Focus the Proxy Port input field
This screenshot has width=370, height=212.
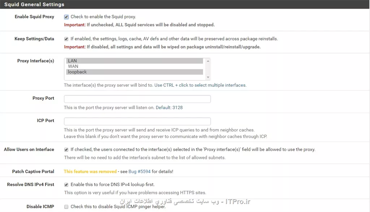[x=137, y=99]
